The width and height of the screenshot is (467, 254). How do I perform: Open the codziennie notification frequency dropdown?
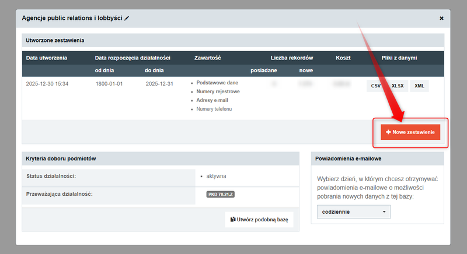(x=354, y=211)
